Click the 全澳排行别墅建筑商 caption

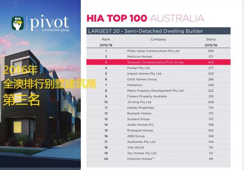pos(49,84)
